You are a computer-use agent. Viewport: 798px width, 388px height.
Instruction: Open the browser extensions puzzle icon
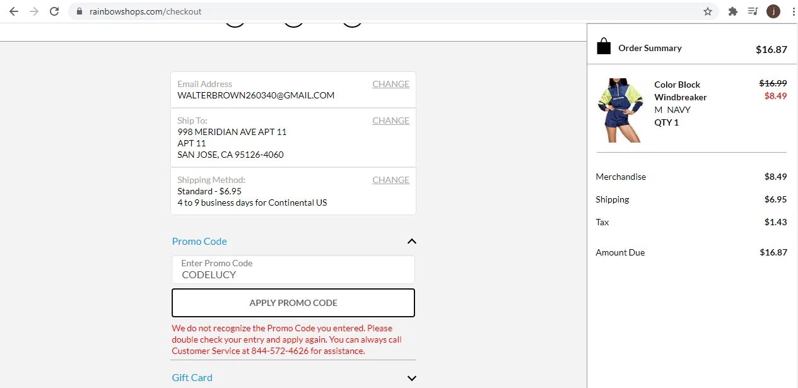tap(732, 11)
